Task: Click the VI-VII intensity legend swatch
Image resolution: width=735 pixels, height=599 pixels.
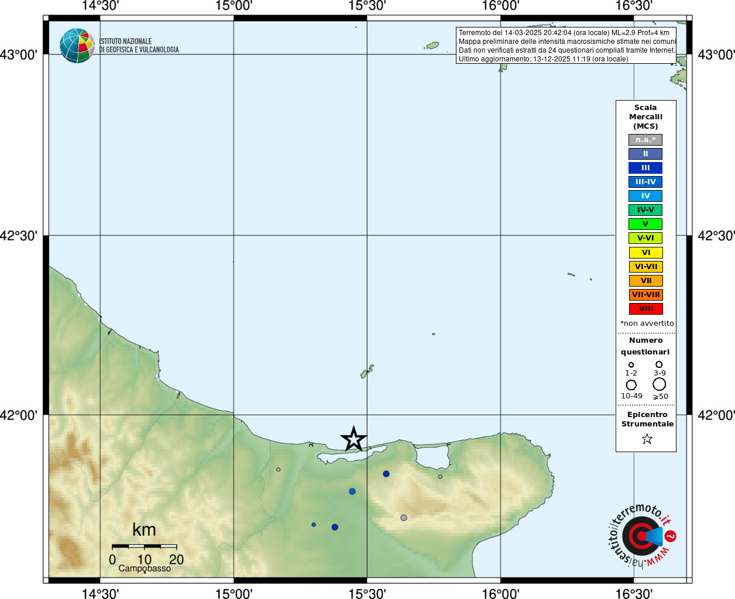Action: (x=645, y=267)
